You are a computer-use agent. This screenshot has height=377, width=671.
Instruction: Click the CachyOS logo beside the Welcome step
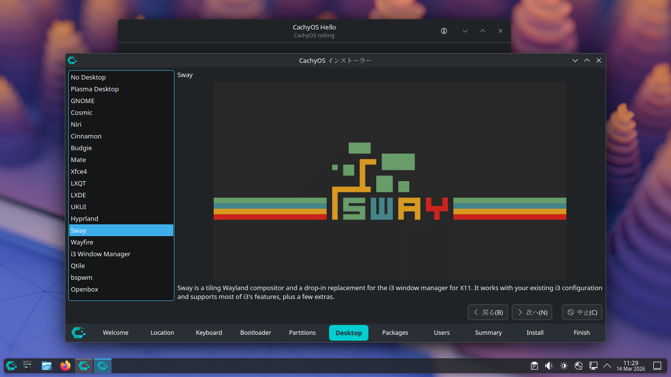pos(79,332)
